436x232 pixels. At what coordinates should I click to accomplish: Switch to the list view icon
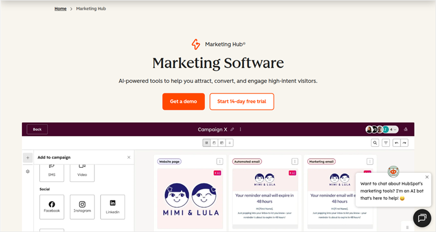(x=230, y=142)
